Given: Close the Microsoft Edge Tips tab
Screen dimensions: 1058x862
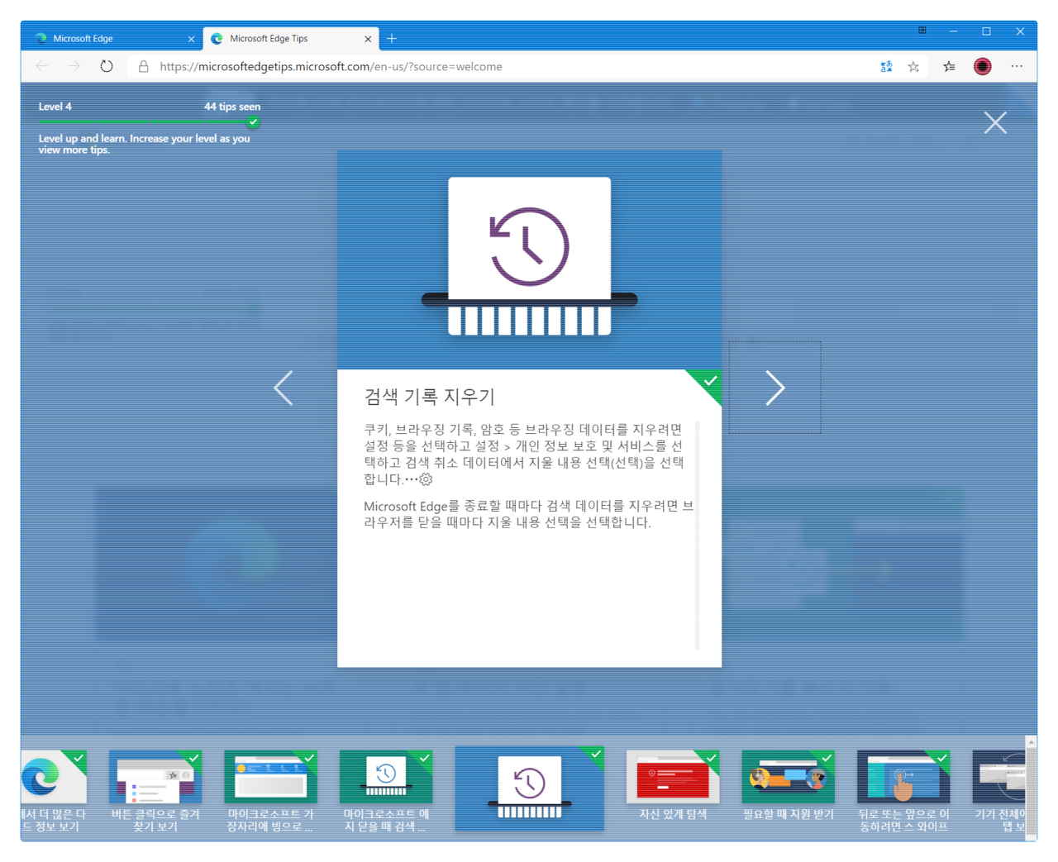Looking at the screenshot, I should point(368,39).
